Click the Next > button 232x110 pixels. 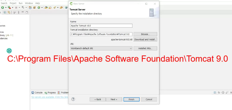coord(114,100)
